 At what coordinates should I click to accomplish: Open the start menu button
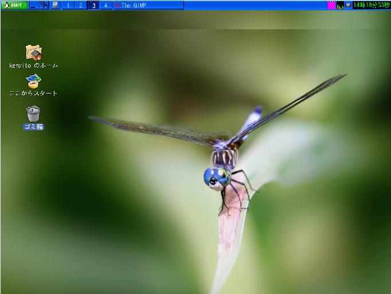pyautogui.click(x=14, y=5)
